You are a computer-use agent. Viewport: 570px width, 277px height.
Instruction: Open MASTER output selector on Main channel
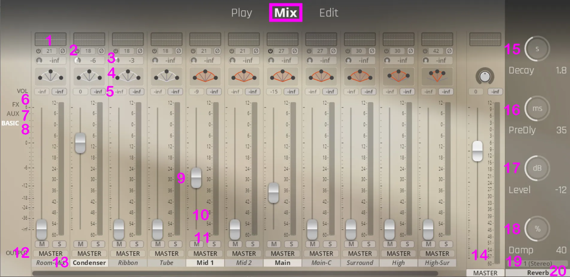coord(282,254)
